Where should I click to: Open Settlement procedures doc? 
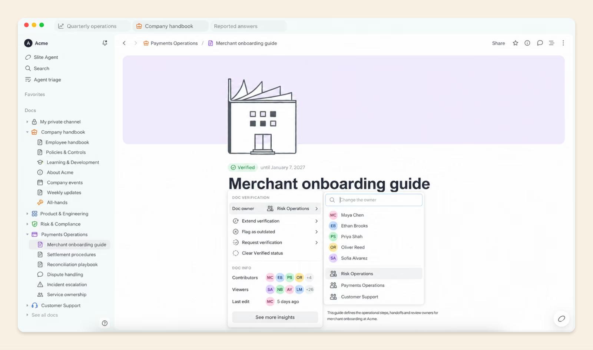point(67,254)
